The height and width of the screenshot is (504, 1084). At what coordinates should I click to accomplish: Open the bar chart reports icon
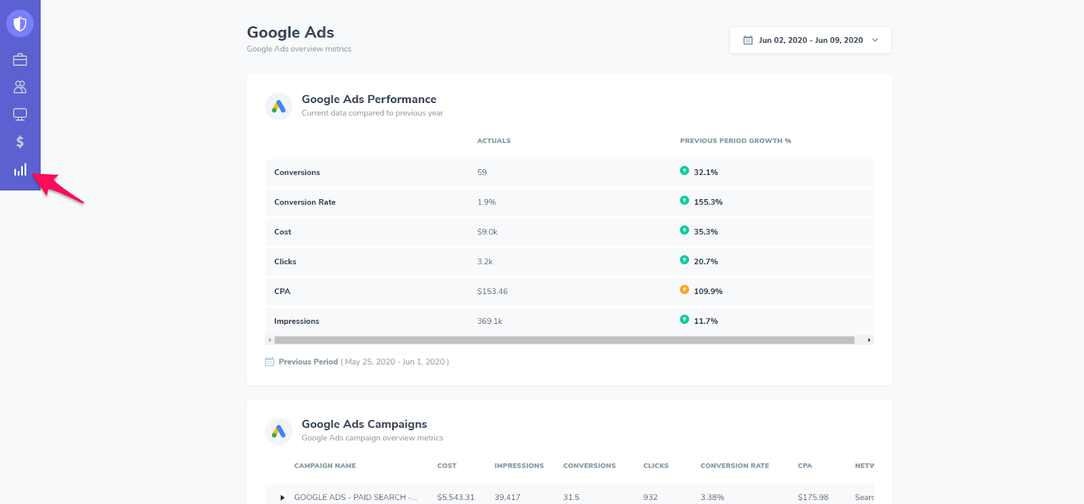click(x=20, y=169)
